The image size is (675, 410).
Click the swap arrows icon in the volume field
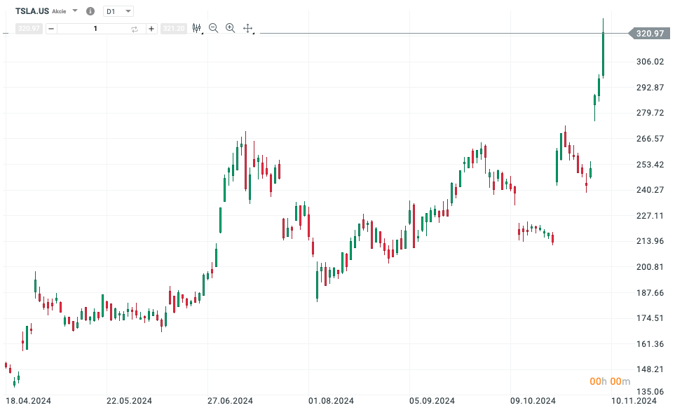(135, 29)
